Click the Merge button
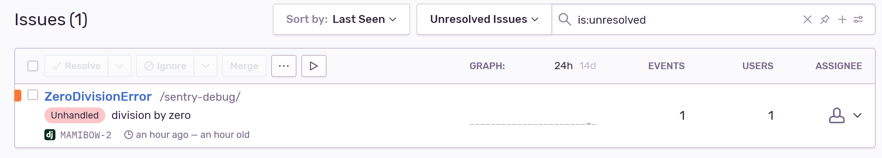The image size is (882, 158). click(x=244, y=66)
